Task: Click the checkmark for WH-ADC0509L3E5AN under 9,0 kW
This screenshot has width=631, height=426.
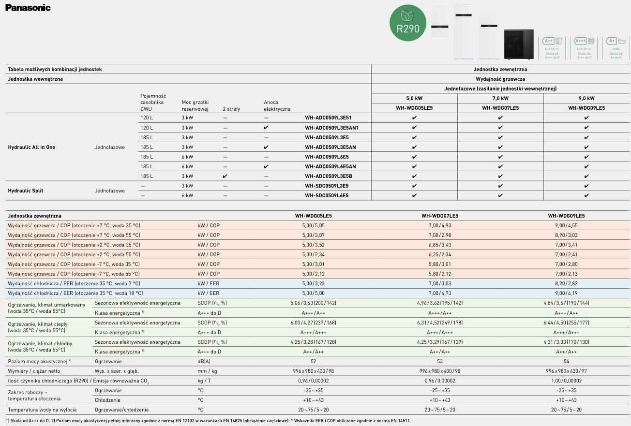Action: tap(586, 147)
